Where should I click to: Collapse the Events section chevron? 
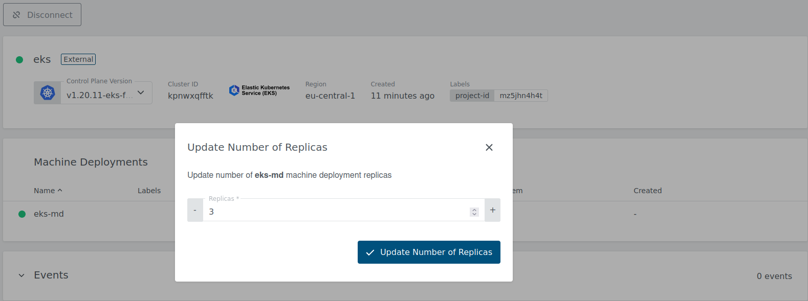[x=21, y=275]
